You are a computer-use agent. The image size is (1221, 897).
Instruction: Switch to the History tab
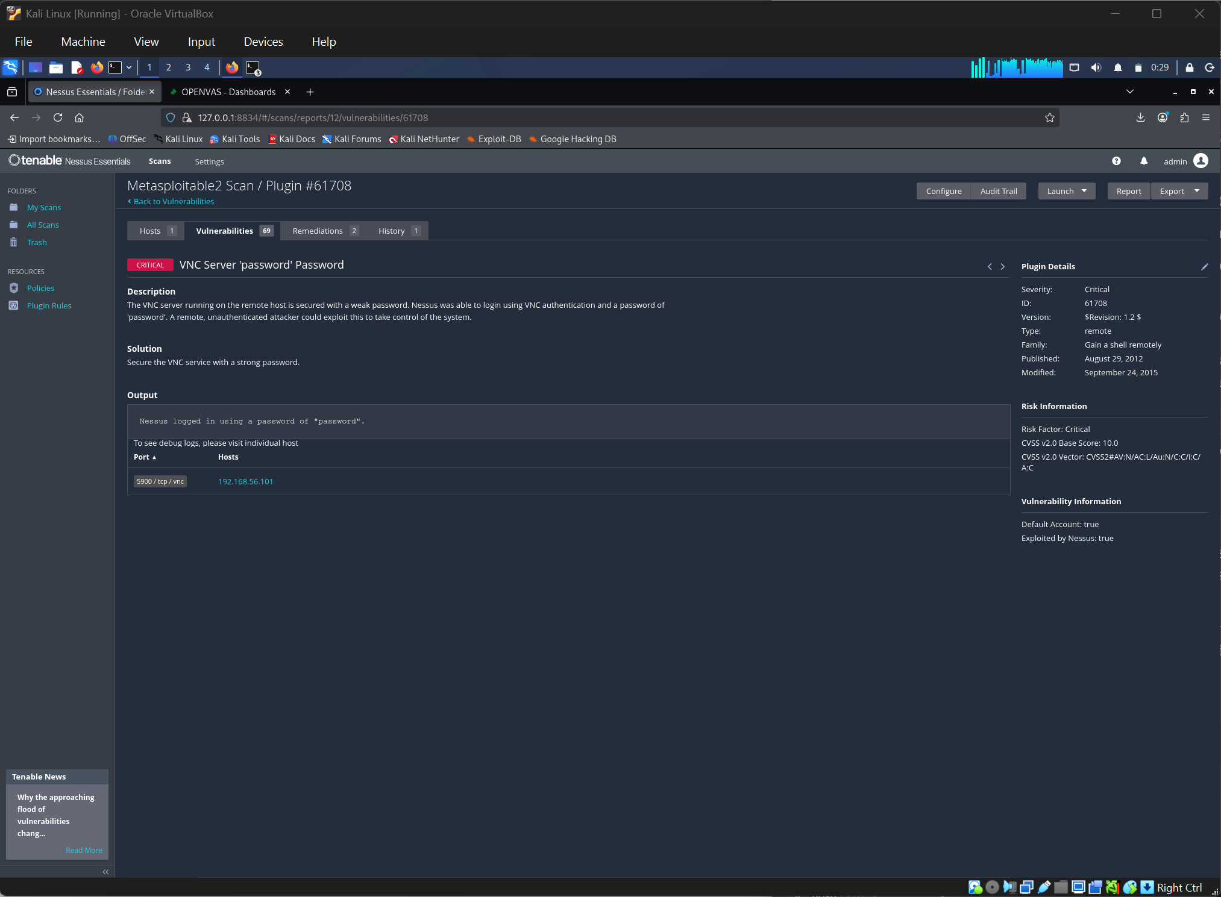(x=398, y=231)
